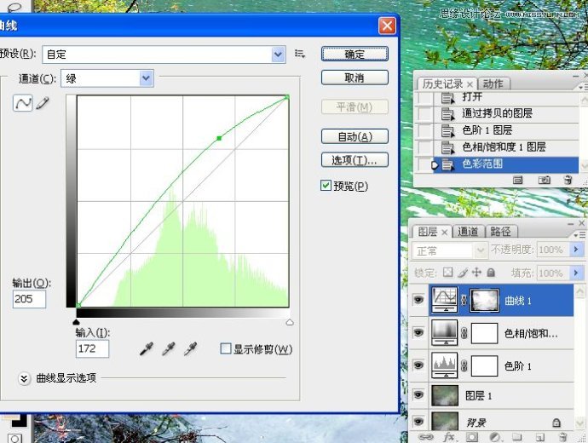Expand 曲线显示选项 curve display options
The image size is (588, 443).
coord(24,378)
